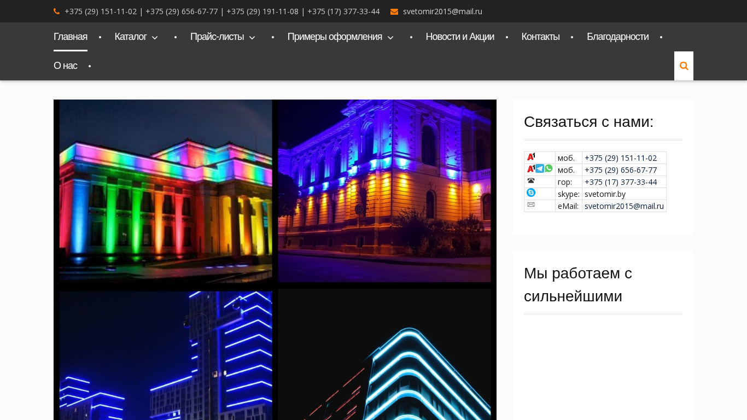Click the landline telephone icon

[x=531, y=180]
